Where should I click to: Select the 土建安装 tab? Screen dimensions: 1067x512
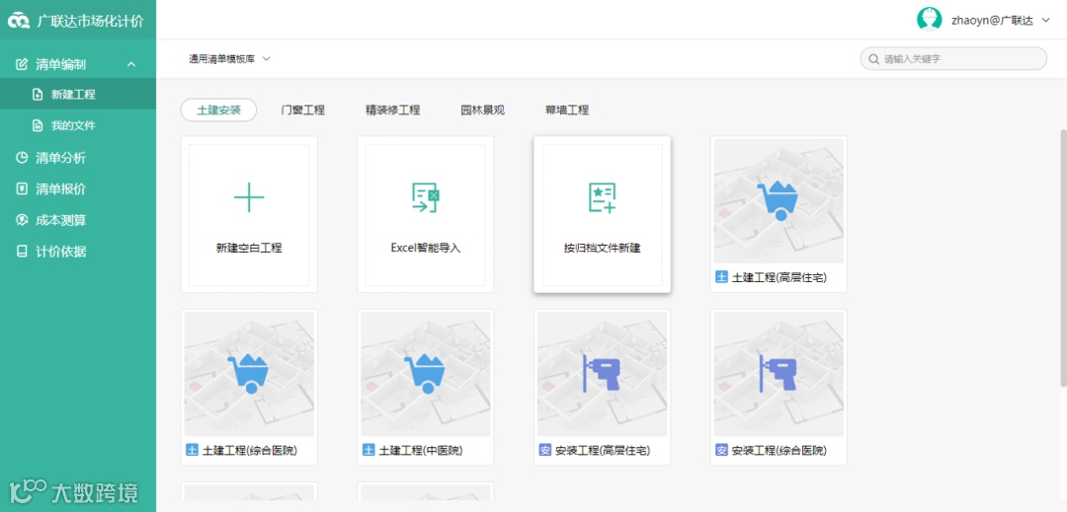218,110
